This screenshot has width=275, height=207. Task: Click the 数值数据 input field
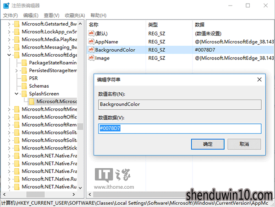pos(180,129)
